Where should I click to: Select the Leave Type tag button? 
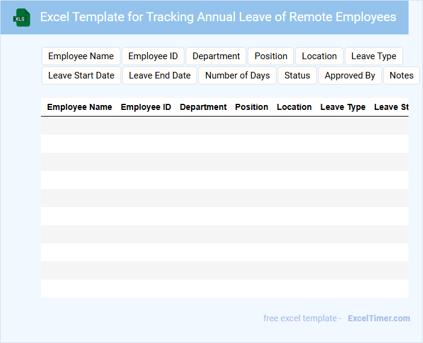(x=374, y=56)
